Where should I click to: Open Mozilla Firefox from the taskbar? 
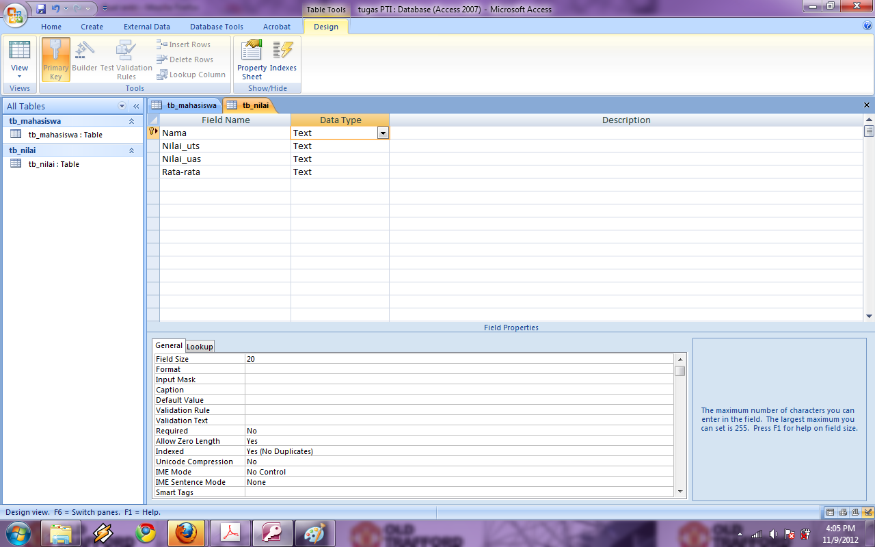pyautogui.click(x=186, y=533)
